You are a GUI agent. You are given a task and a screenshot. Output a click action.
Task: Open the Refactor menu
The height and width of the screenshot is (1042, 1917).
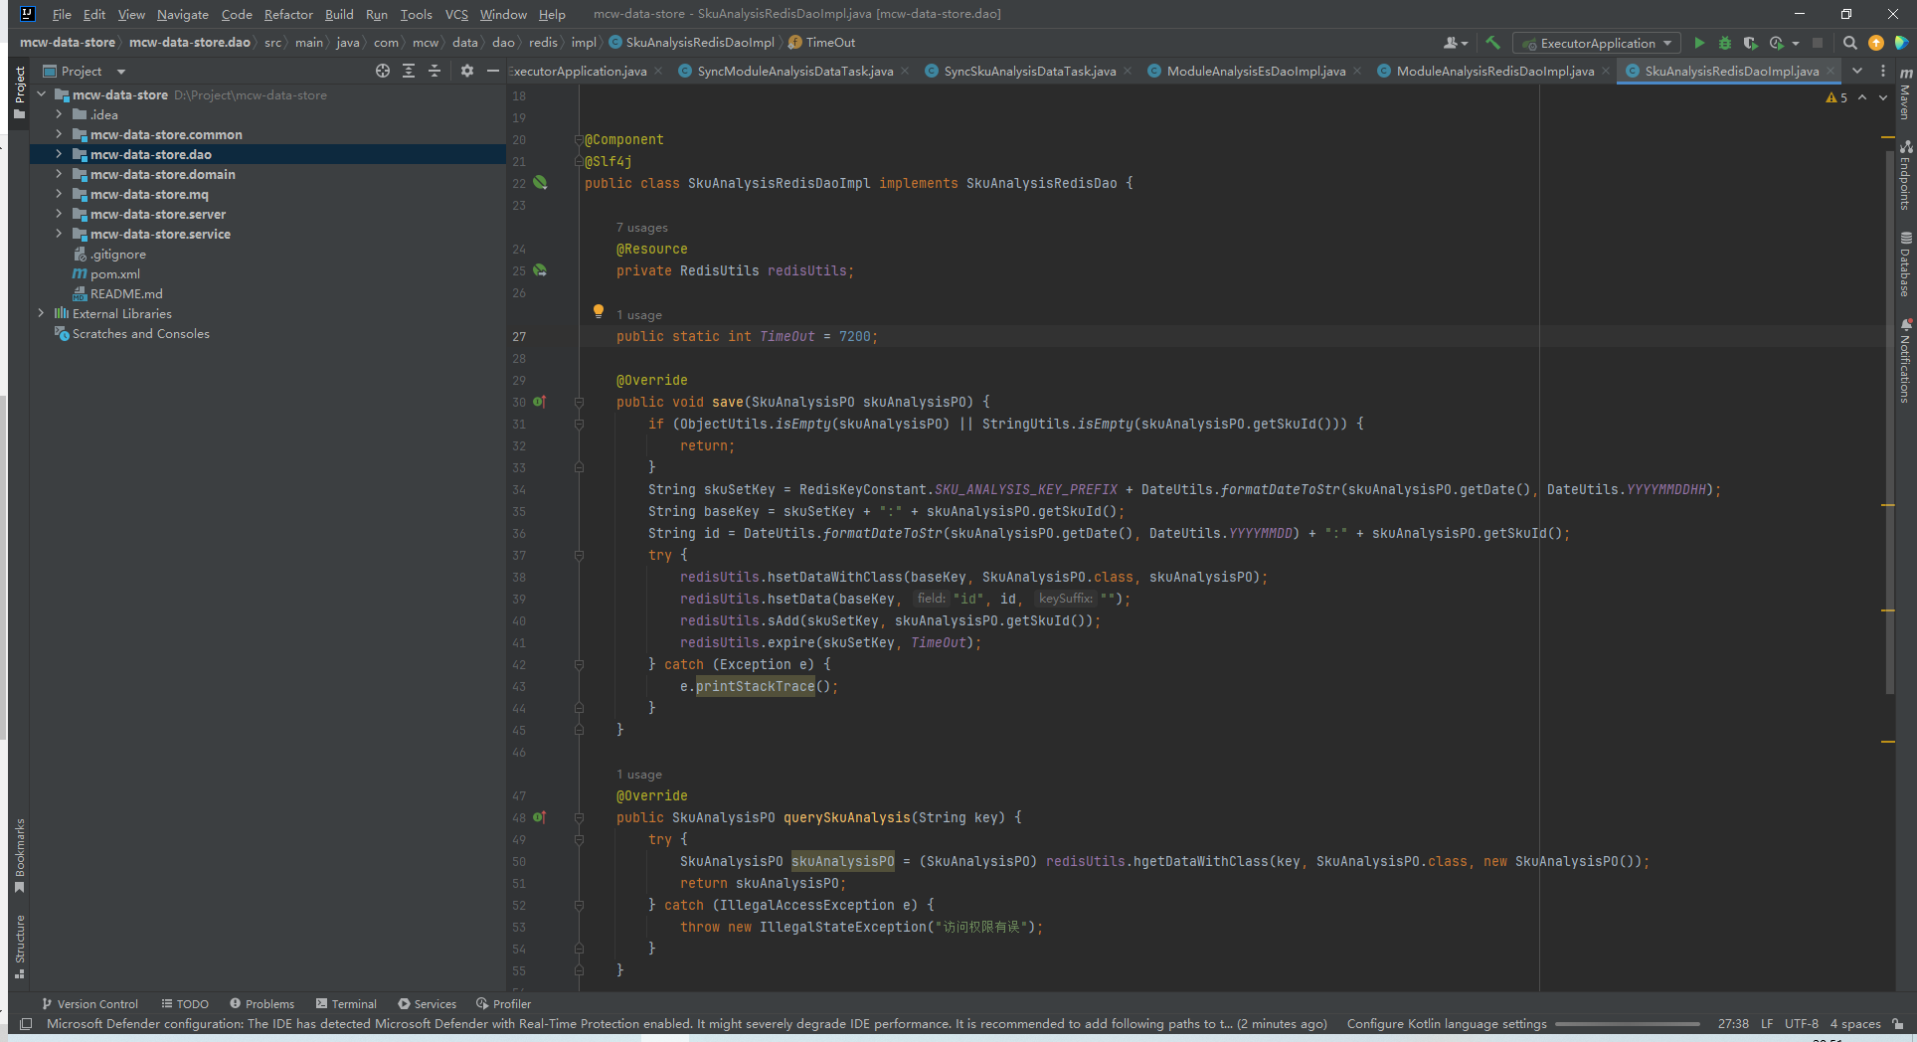(x=288, y=14)
